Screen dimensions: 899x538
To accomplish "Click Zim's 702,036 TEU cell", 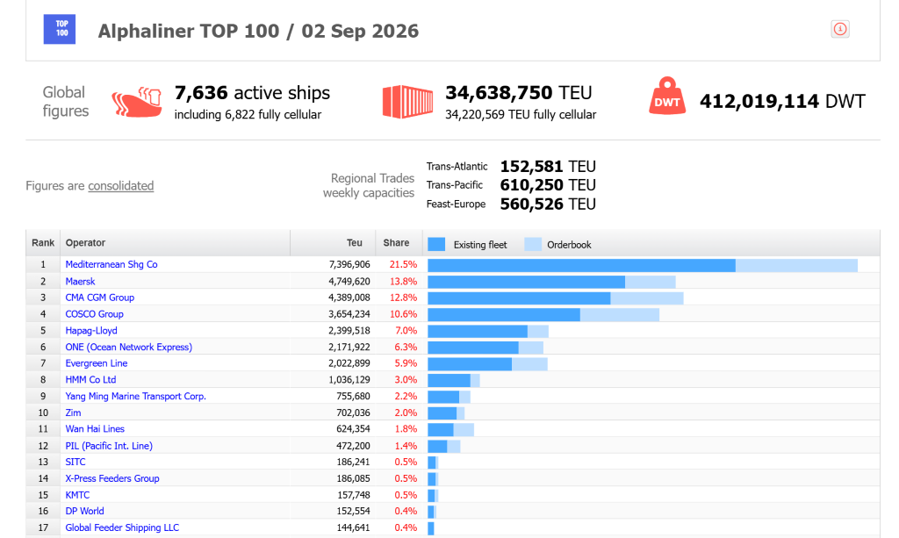I will pos(353,412).
